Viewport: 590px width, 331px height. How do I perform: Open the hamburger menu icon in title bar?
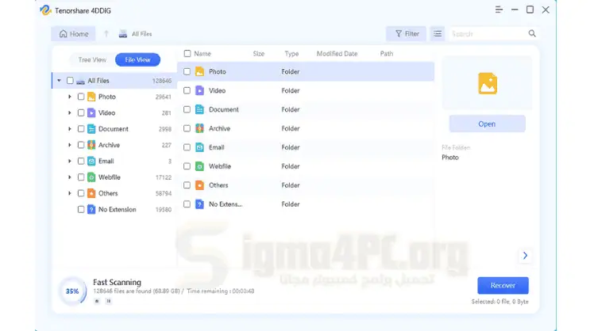pos(499,10)
